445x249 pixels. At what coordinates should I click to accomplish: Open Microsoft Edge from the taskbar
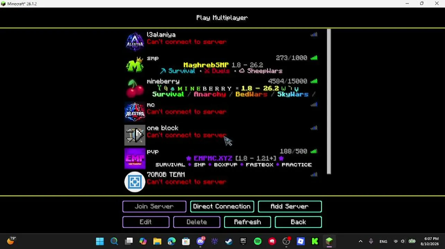172,241
